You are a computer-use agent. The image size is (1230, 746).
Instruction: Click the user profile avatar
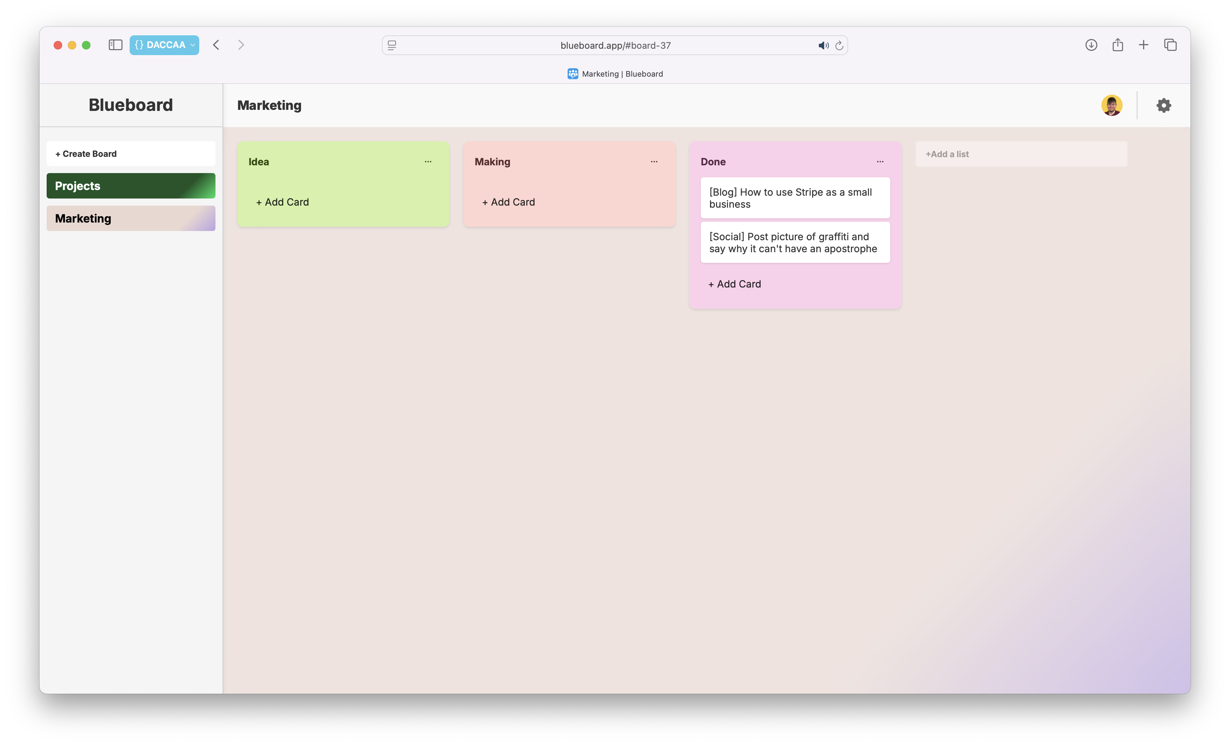1111,105
